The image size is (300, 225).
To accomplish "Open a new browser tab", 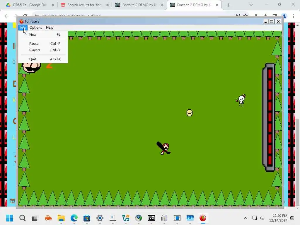I will pyautogui.click(x=228, y=5).
